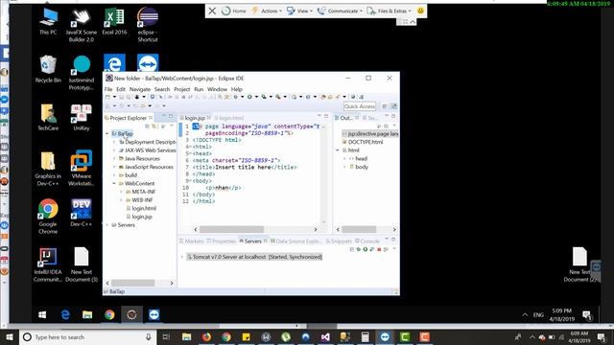Switch to login.html editor tab

[228, 118]
